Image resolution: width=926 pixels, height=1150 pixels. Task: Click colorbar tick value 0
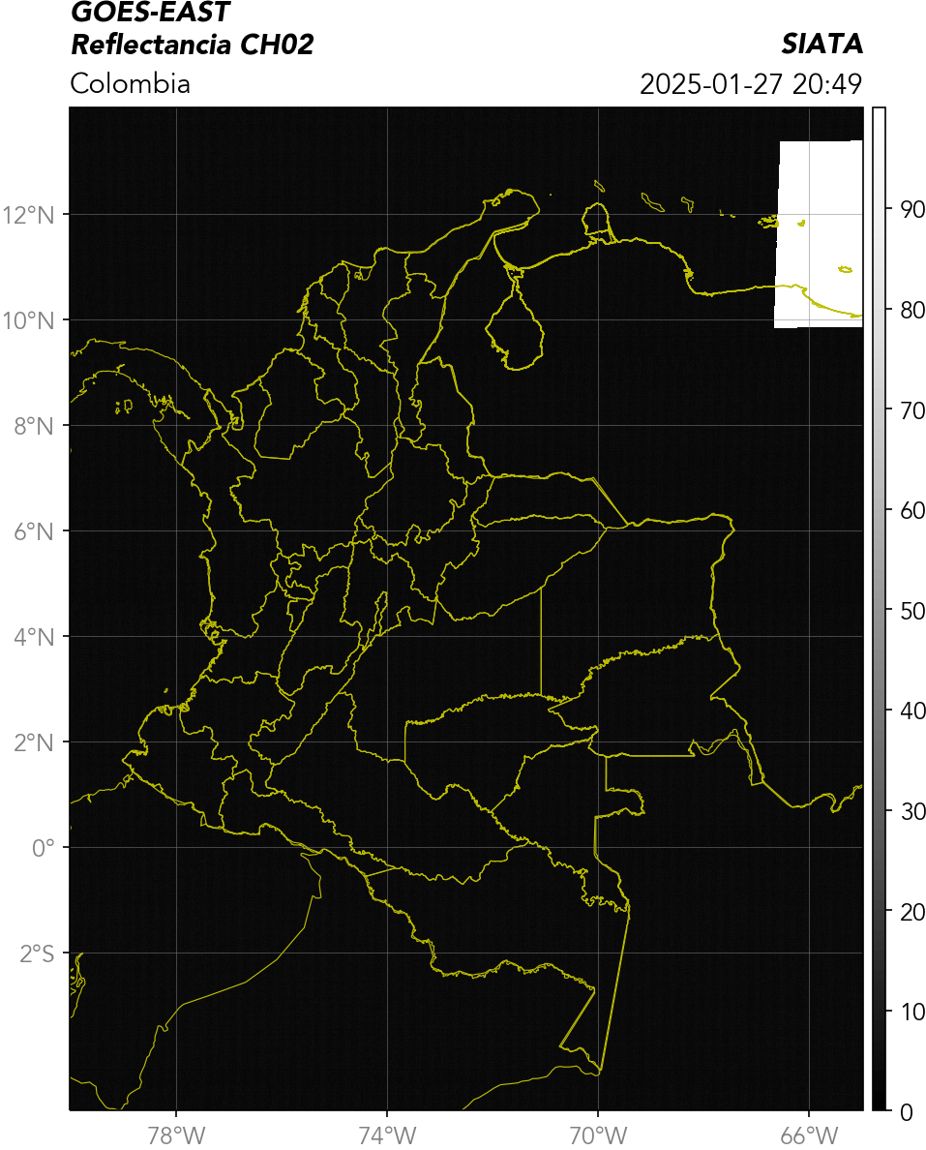pos(907,1112)
